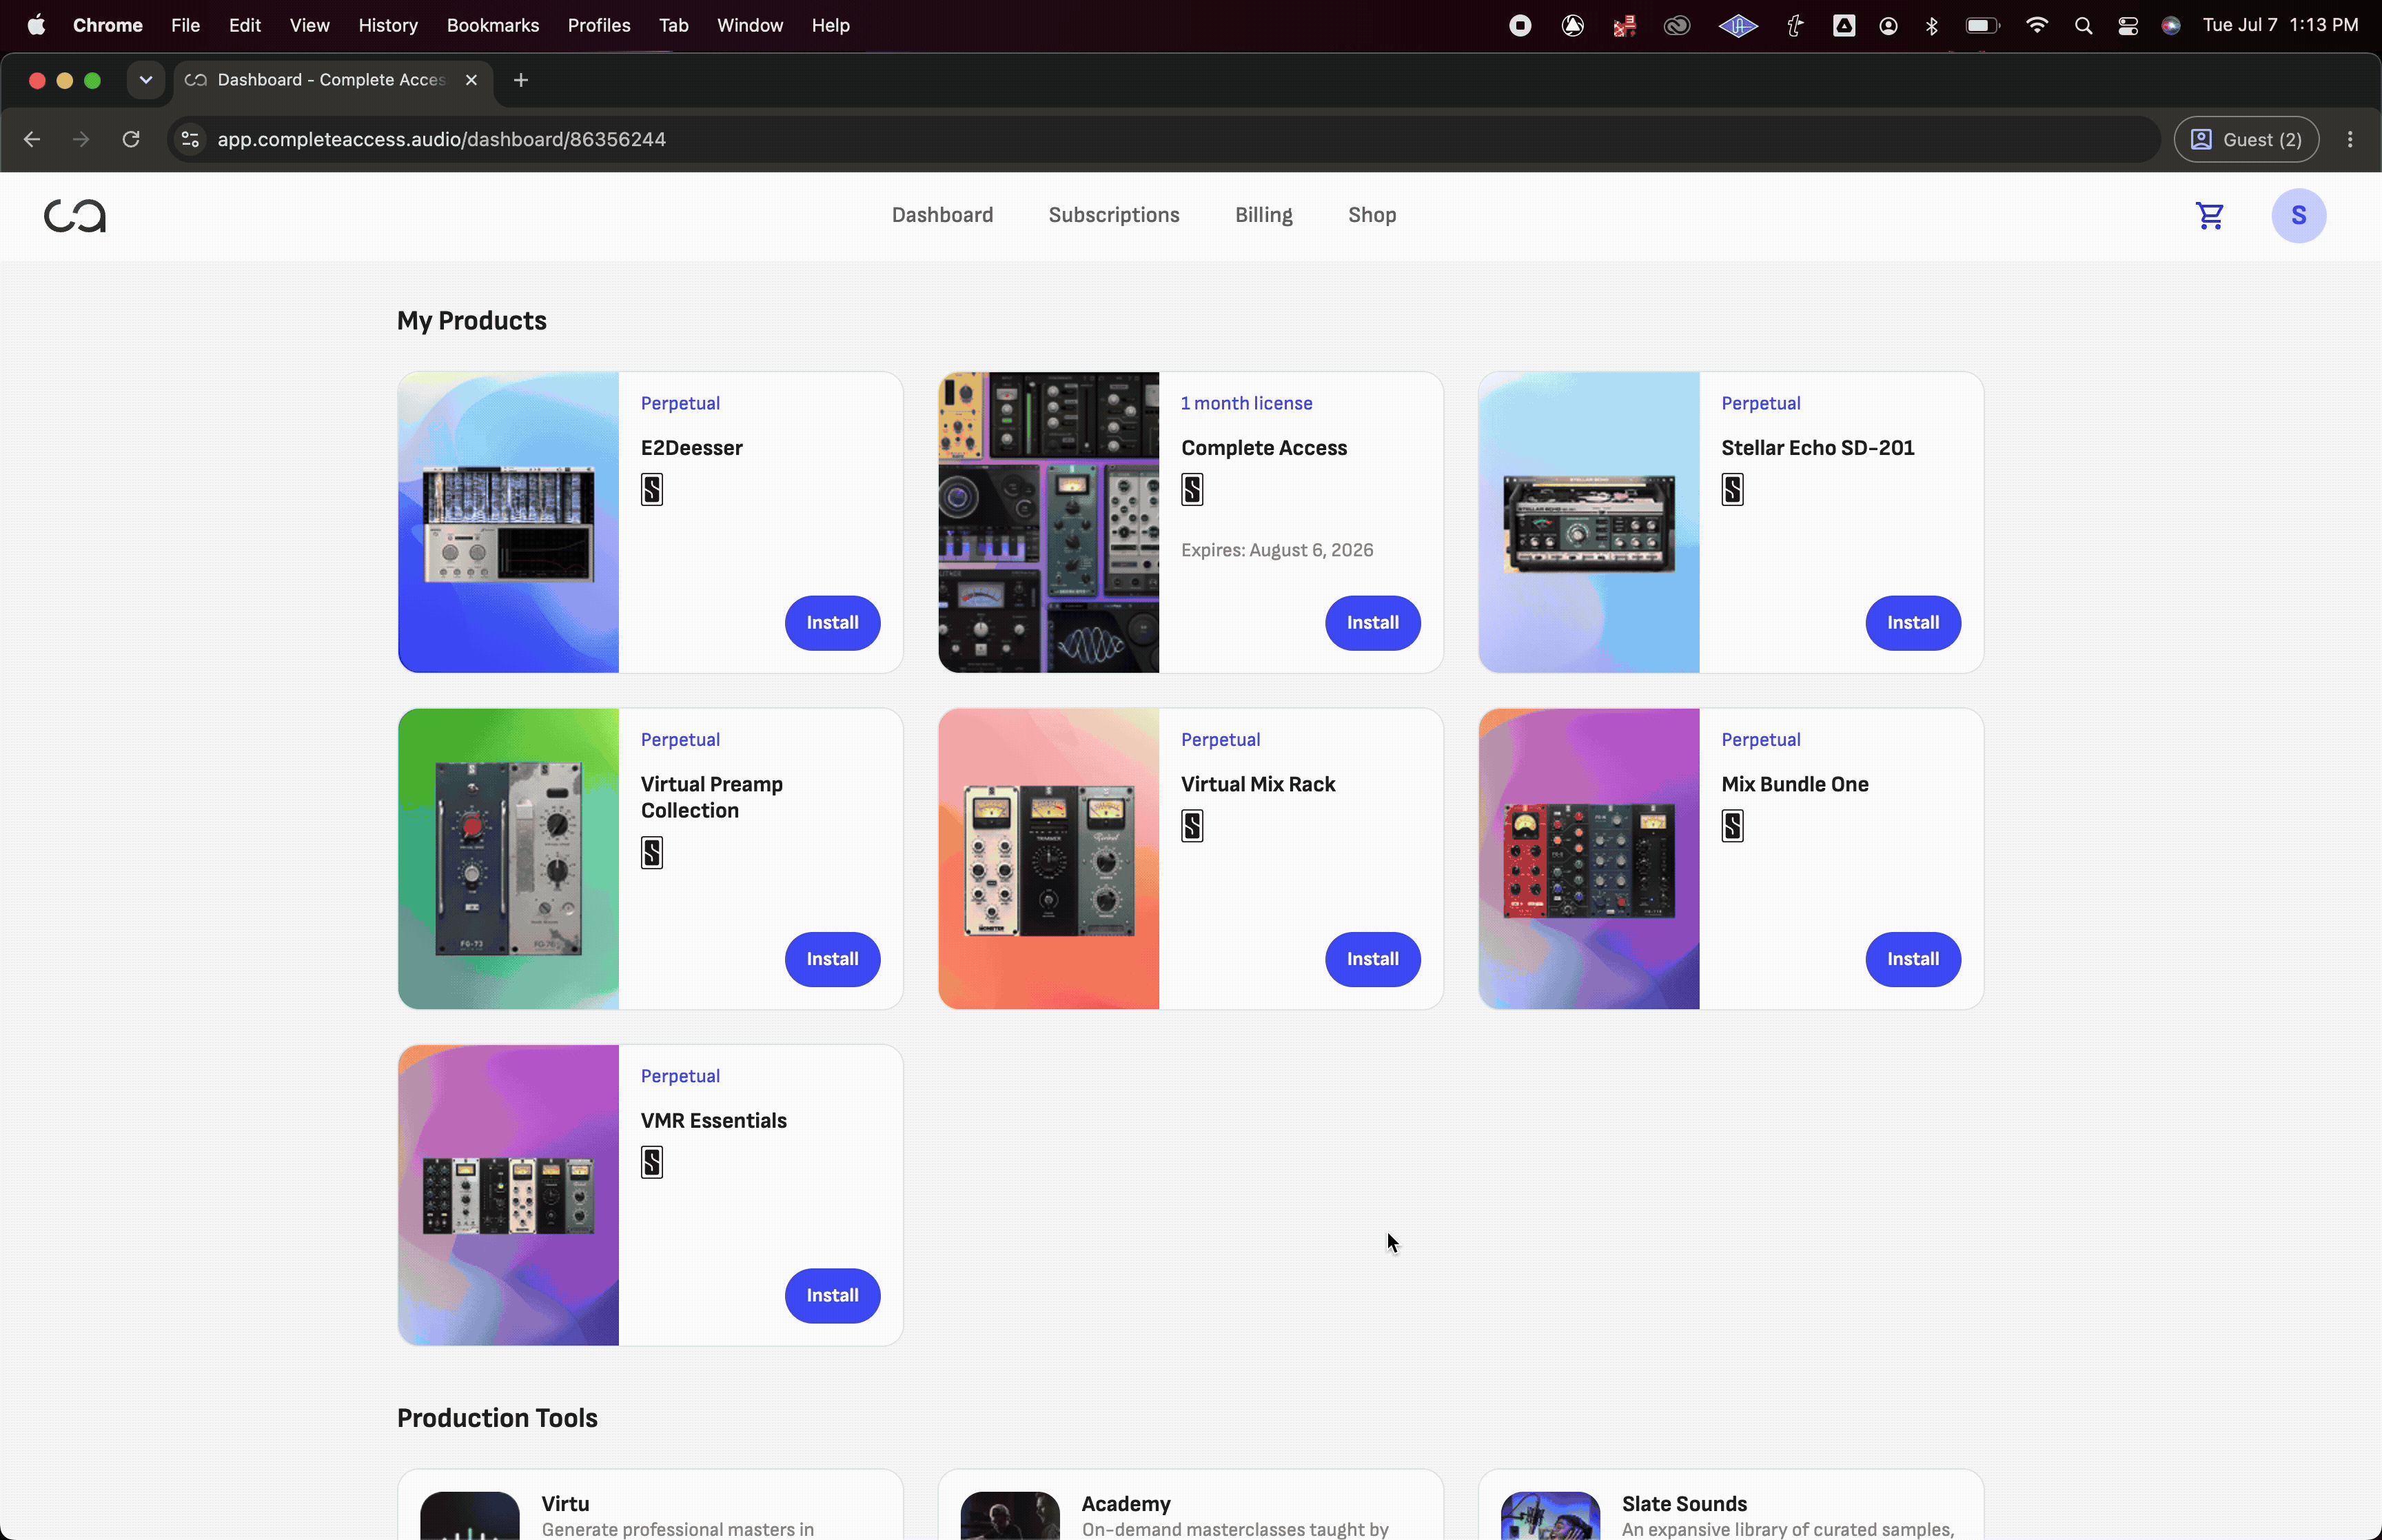
Task: Open the Bookmarks menu in the menu bar
Action: pyautogui.click(x=493, y=25)
